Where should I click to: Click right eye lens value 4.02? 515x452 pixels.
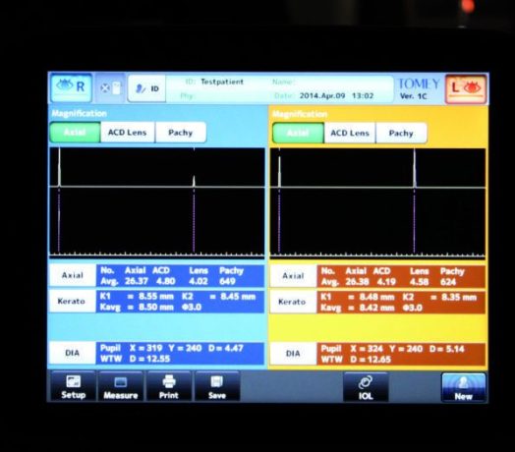[x=199, y=281]
